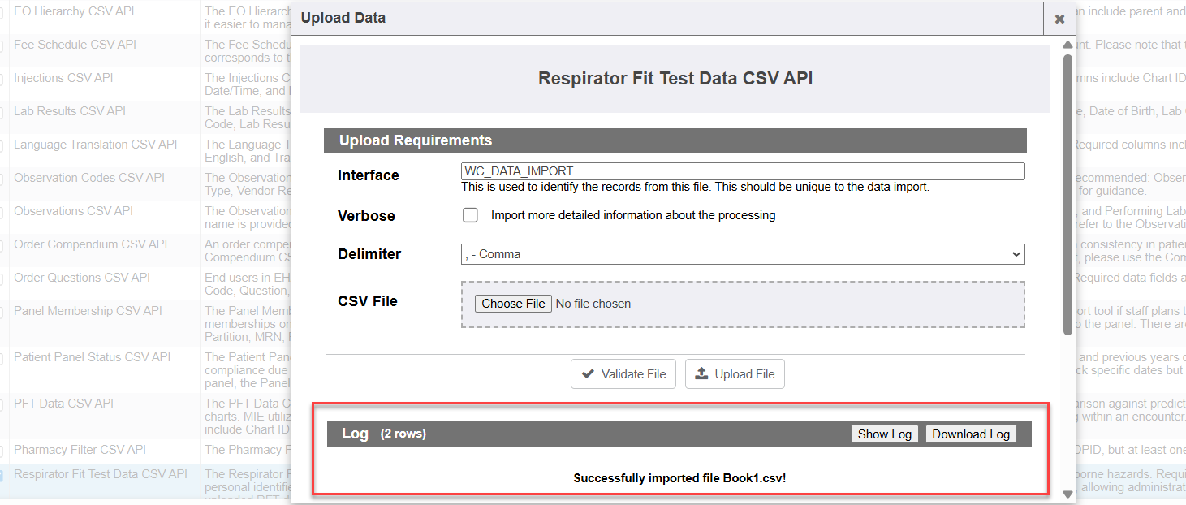Show the import log

[x=884, y=434]
